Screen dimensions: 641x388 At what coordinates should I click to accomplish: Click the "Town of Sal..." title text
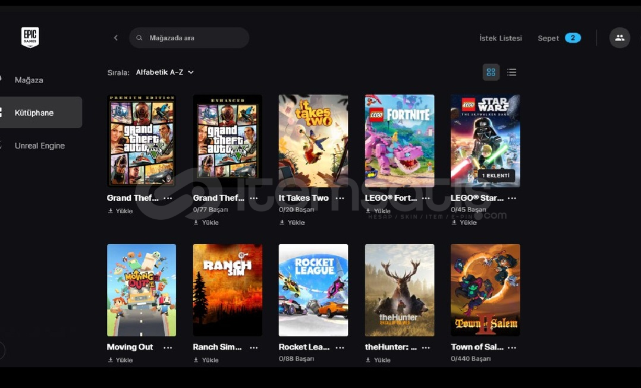point(477,347)
